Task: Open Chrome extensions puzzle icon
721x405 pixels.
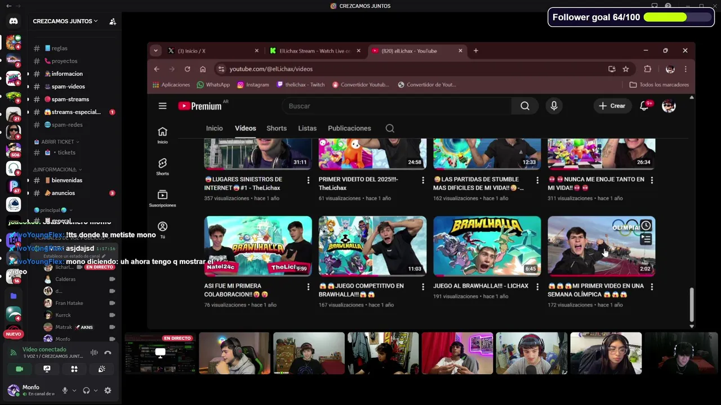Action: (647, 69)
